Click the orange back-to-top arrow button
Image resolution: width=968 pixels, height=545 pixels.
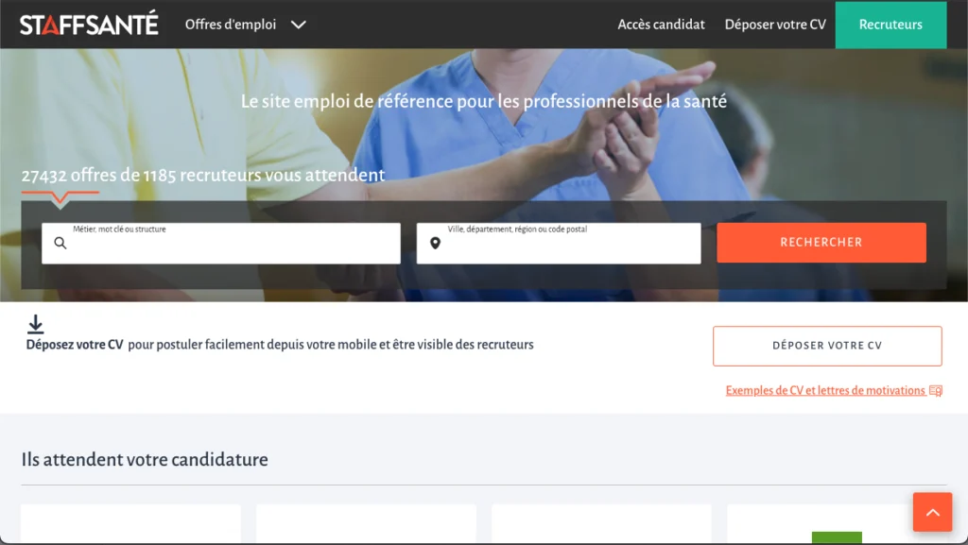pyautogui.click(x=932, y=512)
